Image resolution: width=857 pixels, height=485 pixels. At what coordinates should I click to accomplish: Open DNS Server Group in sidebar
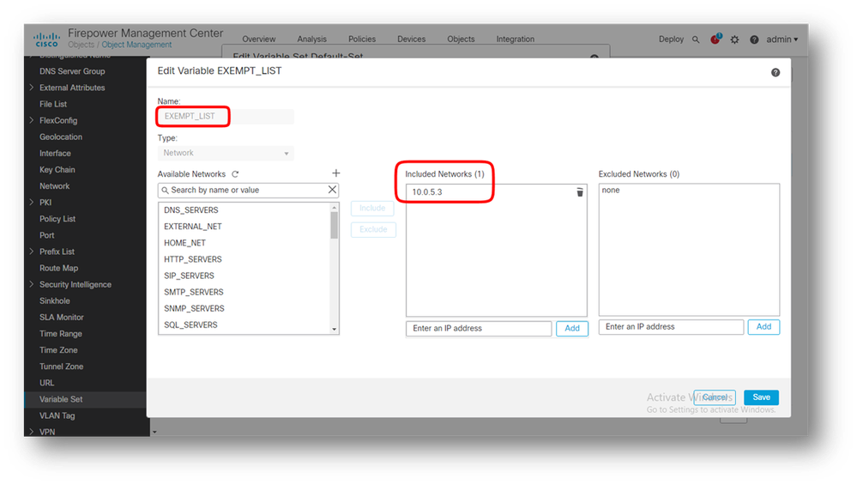(x=71, y=71)
